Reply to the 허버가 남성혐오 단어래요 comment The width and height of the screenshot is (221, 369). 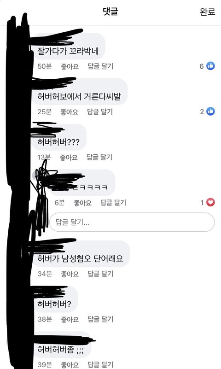pos(100,274)
